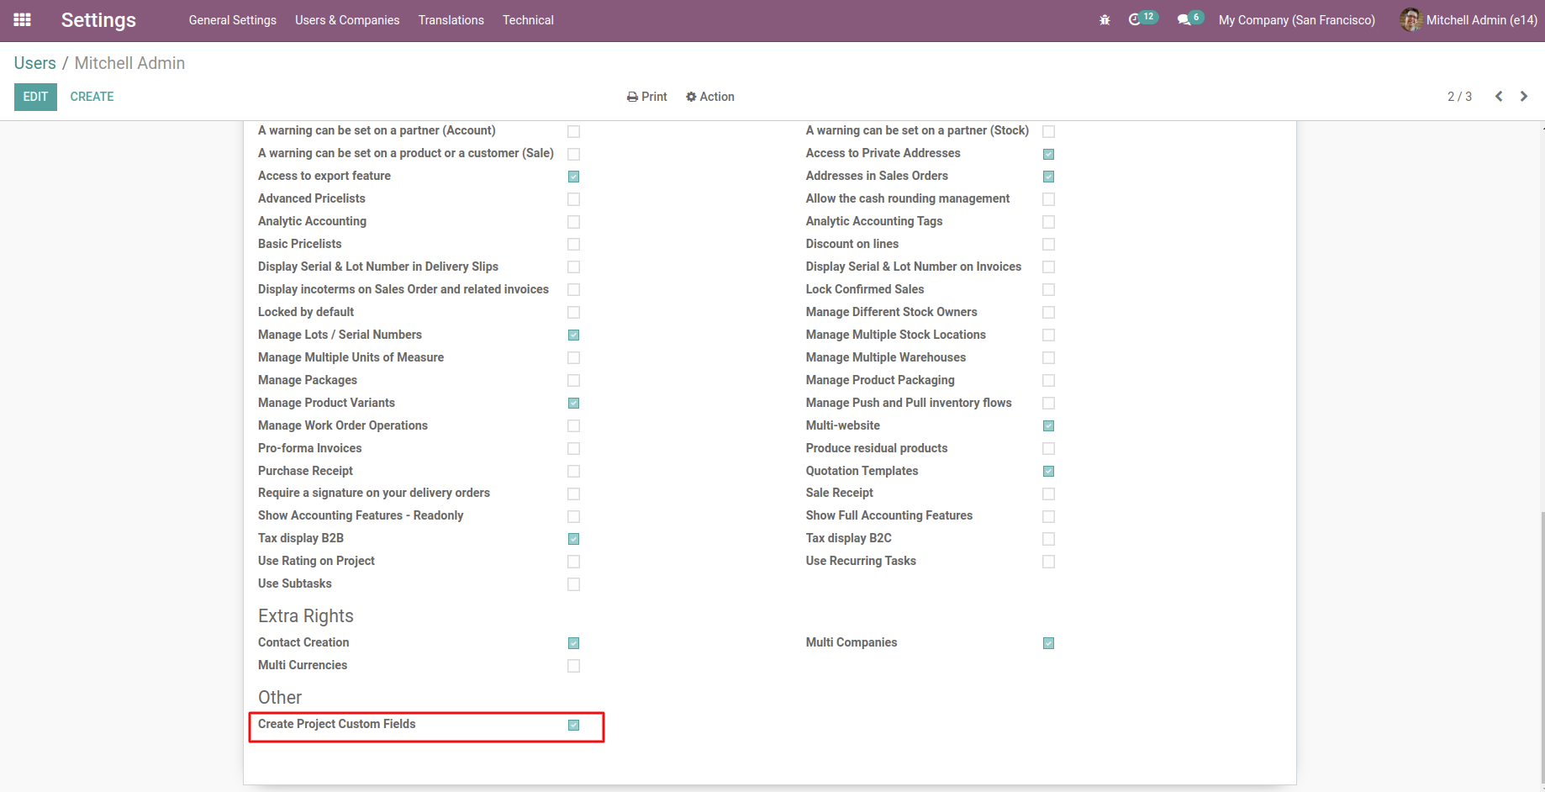Toggle Quotation Templates checkbox

1048,472
